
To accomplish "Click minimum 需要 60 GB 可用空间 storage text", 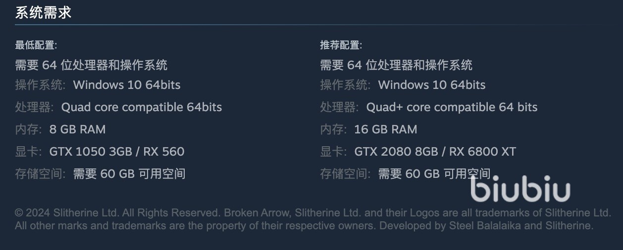I will [x=129, y=174].
